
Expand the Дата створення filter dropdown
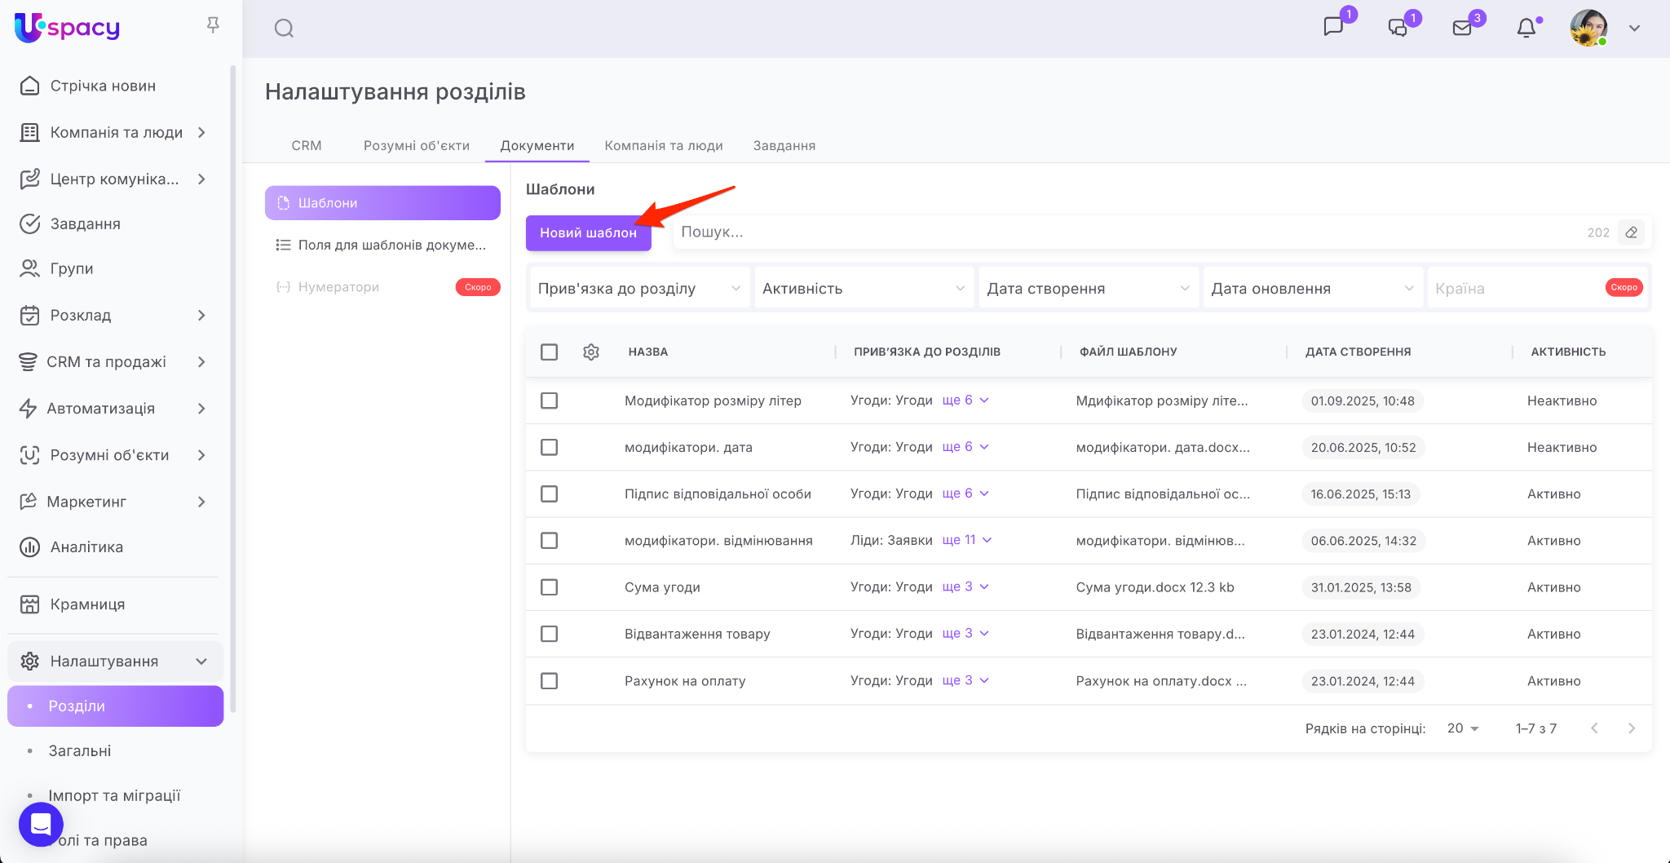[1088, 289]
